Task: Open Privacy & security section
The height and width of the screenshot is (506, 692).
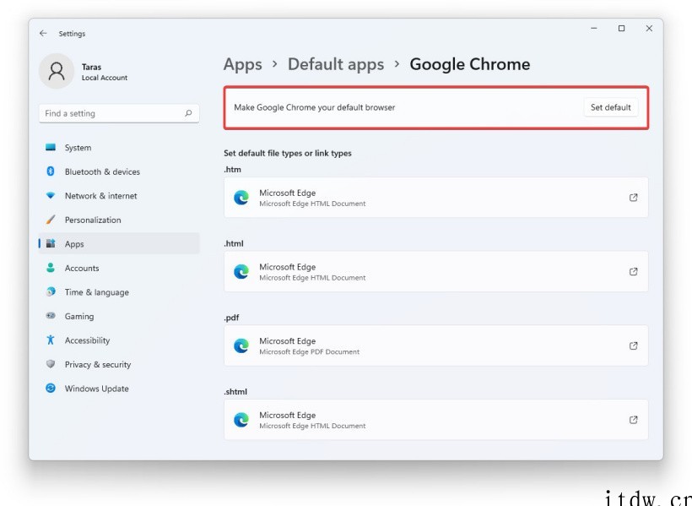Action: pyautogui.click(x=119, y=364)
